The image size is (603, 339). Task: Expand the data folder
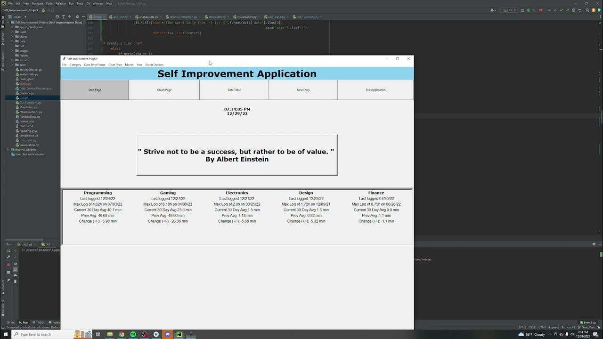pos(12,41)
